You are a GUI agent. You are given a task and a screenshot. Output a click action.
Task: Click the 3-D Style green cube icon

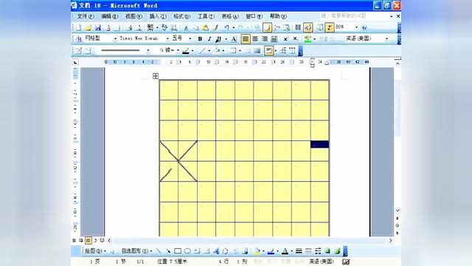[x=337, y=251]
